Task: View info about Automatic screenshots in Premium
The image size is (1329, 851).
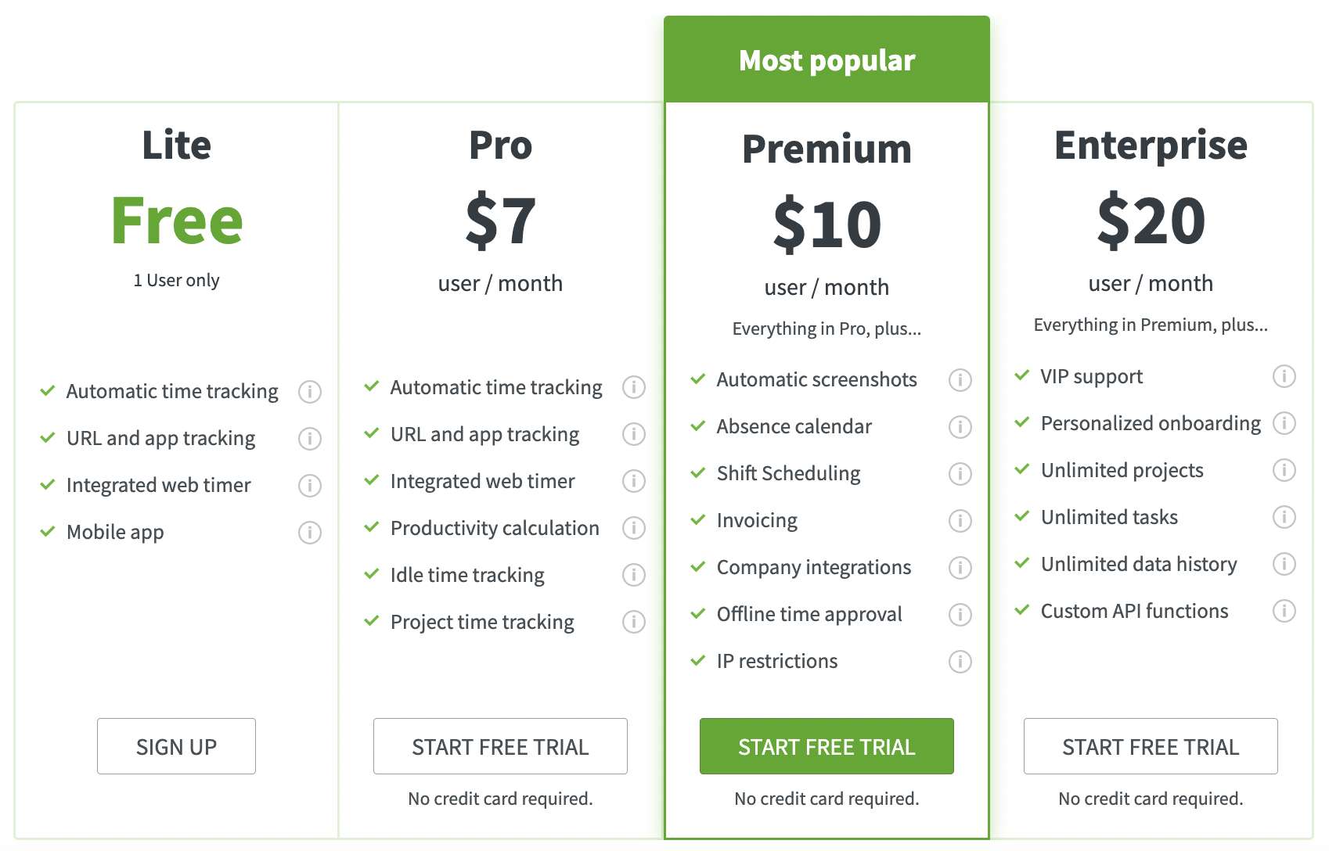Action: (x=960, y=380)
